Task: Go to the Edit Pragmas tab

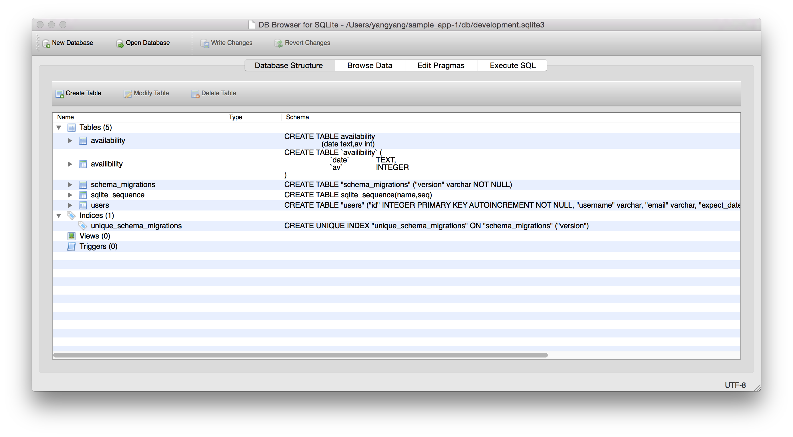Action: (441, 65)
